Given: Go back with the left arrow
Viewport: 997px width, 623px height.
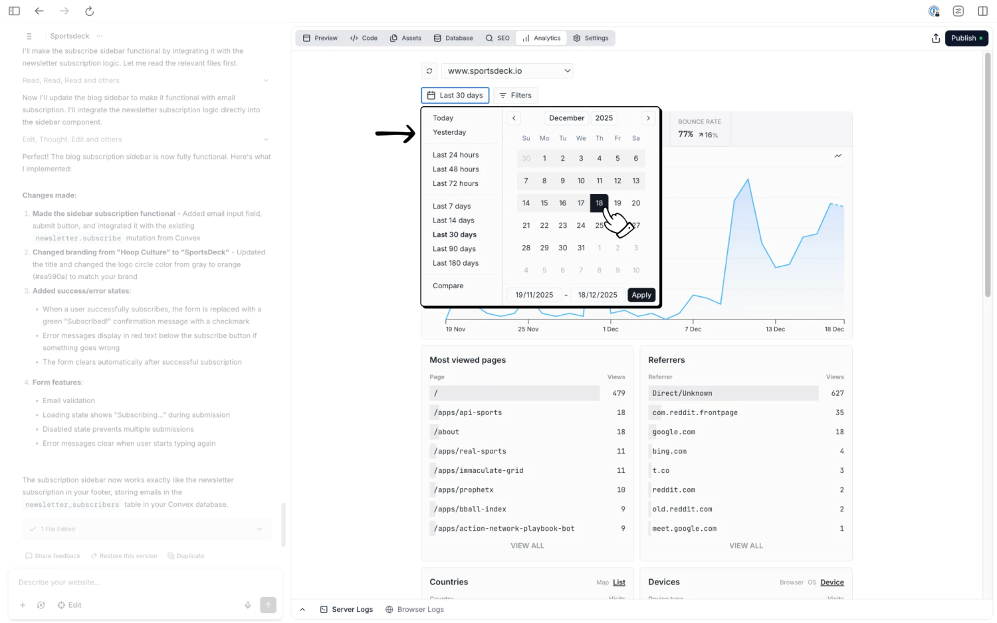Looking at the screenshot, I should click(x=39, y=11).
